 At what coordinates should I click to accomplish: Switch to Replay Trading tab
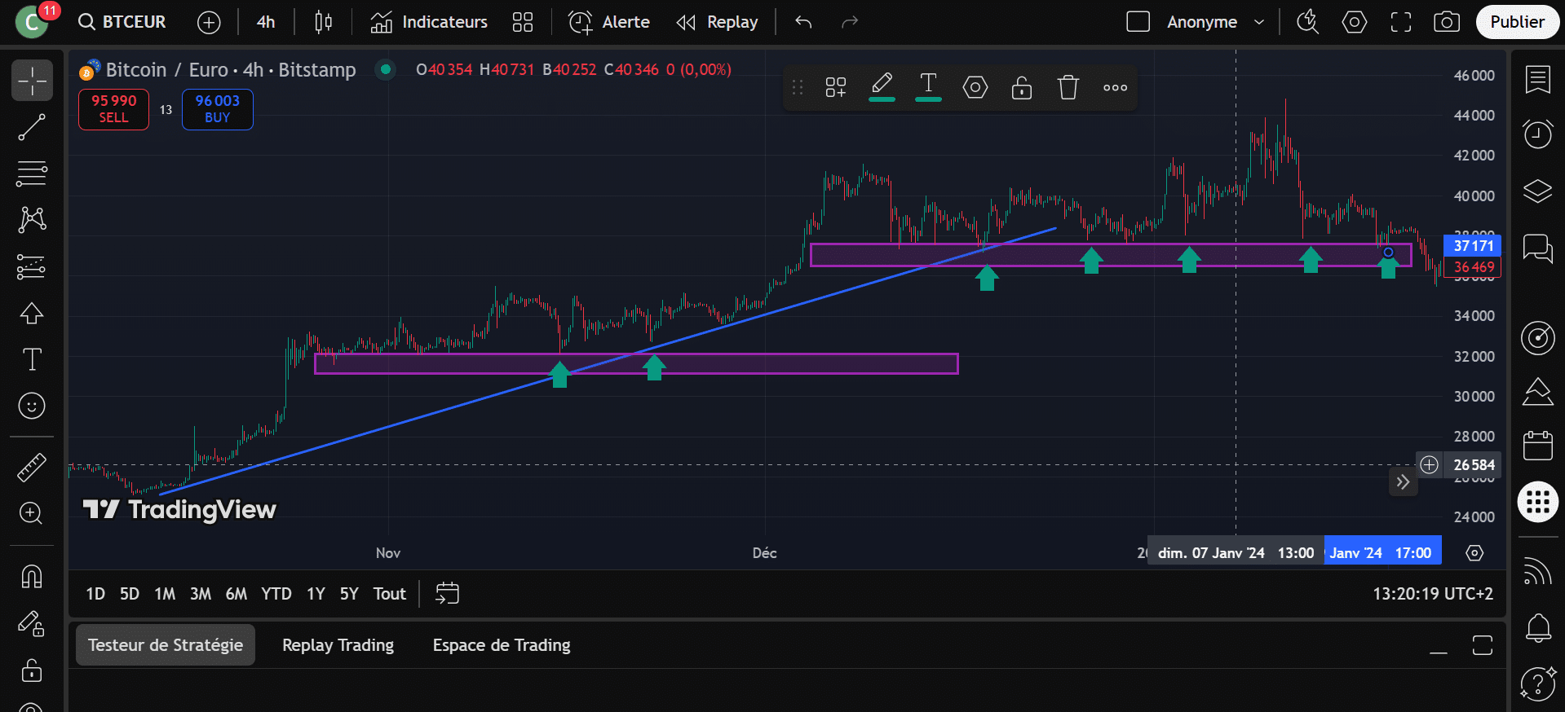tap(338, 645)
